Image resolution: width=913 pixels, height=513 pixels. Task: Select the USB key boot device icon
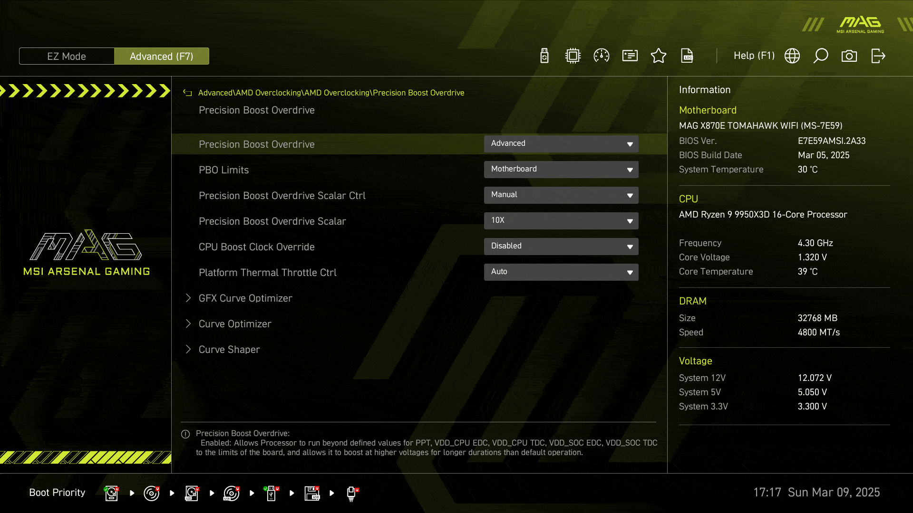[272, 493]
